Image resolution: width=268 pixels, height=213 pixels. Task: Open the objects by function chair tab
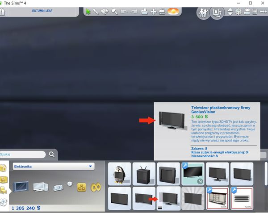pos(4,190)
